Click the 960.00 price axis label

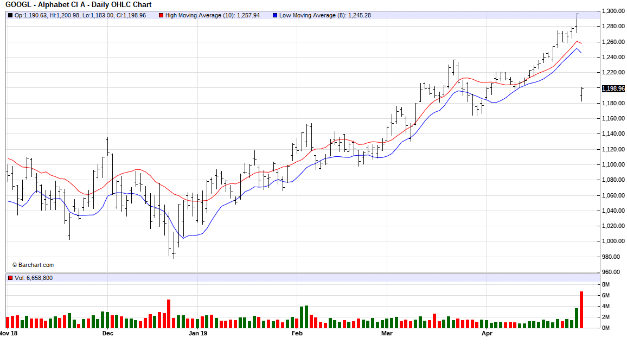tap(611, 272)
